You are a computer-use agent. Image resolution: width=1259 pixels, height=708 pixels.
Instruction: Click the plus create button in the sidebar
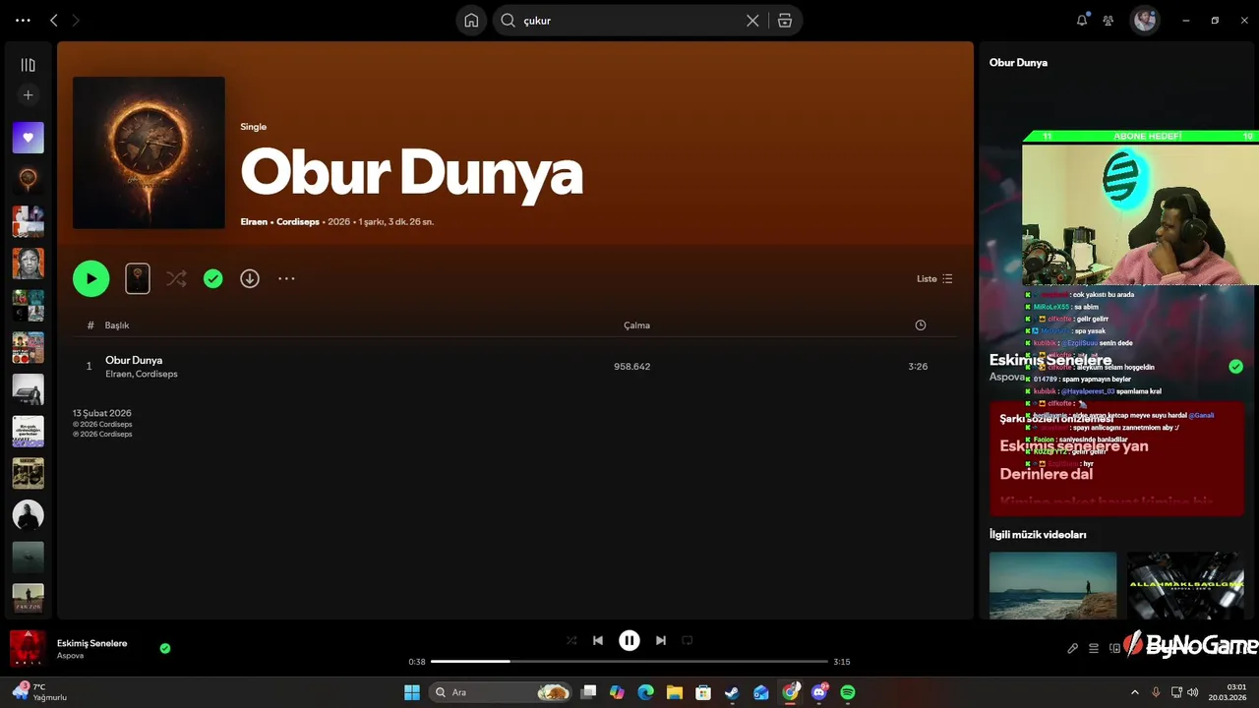(28, 95)
